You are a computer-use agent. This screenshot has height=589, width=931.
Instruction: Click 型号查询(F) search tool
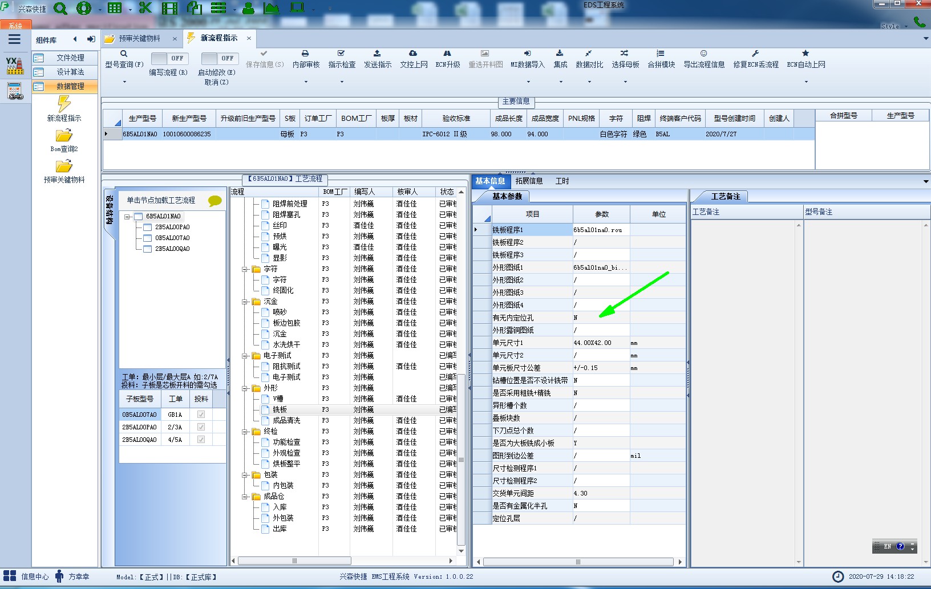coord(124,59)
